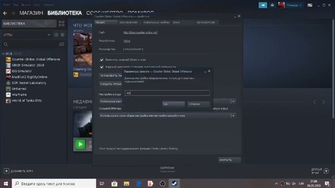The height and width of the screenshot is (188, 335).
Task: Click Windows taskbar search box
Action: tap(54, 183)
